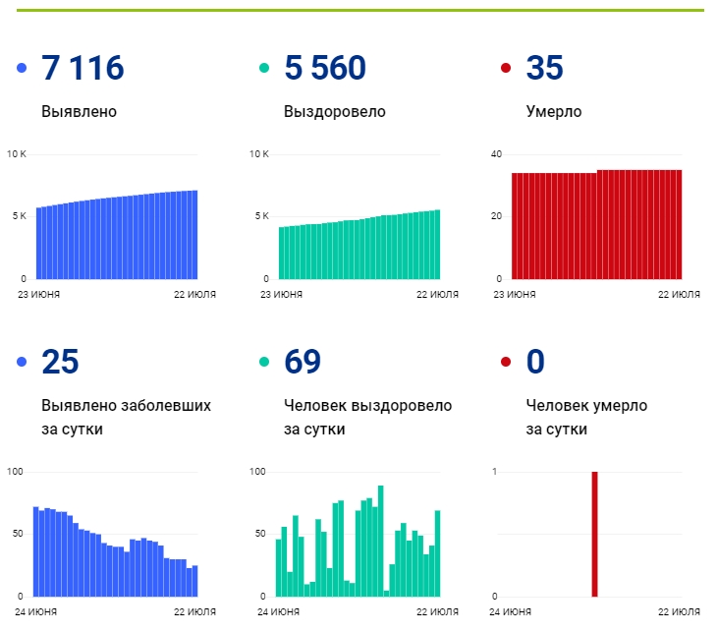Click the green cumulative recovered bar chart
The width and height of the screenshot is (717, 632).
point(358,248)
